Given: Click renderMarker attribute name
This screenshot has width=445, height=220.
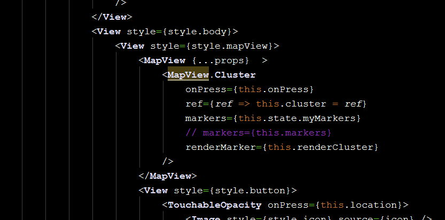Looking at the screenshot, I should point(221,147).
